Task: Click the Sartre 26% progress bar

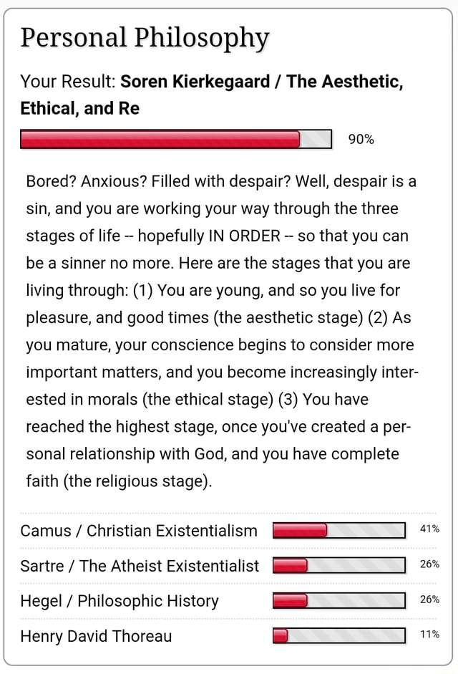Action: tap(339, 565)
